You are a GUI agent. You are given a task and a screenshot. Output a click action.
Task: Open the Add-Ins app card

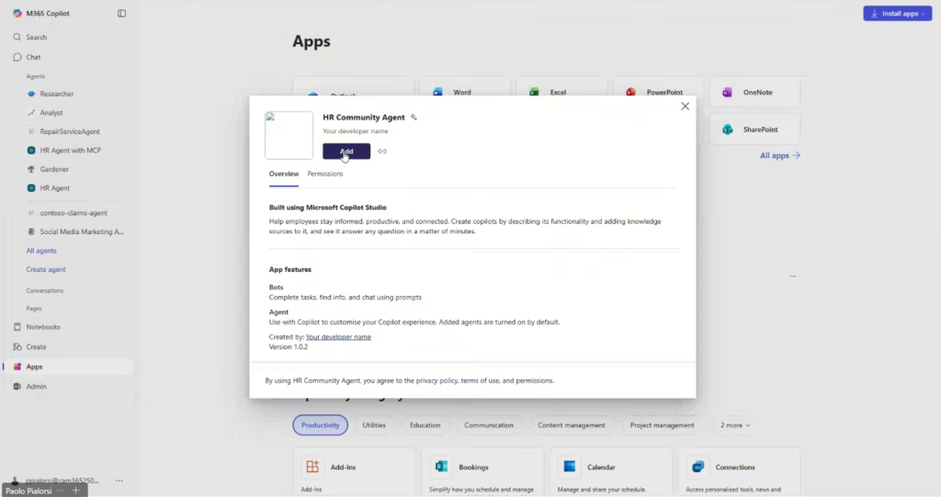click(x=354, y=473)
